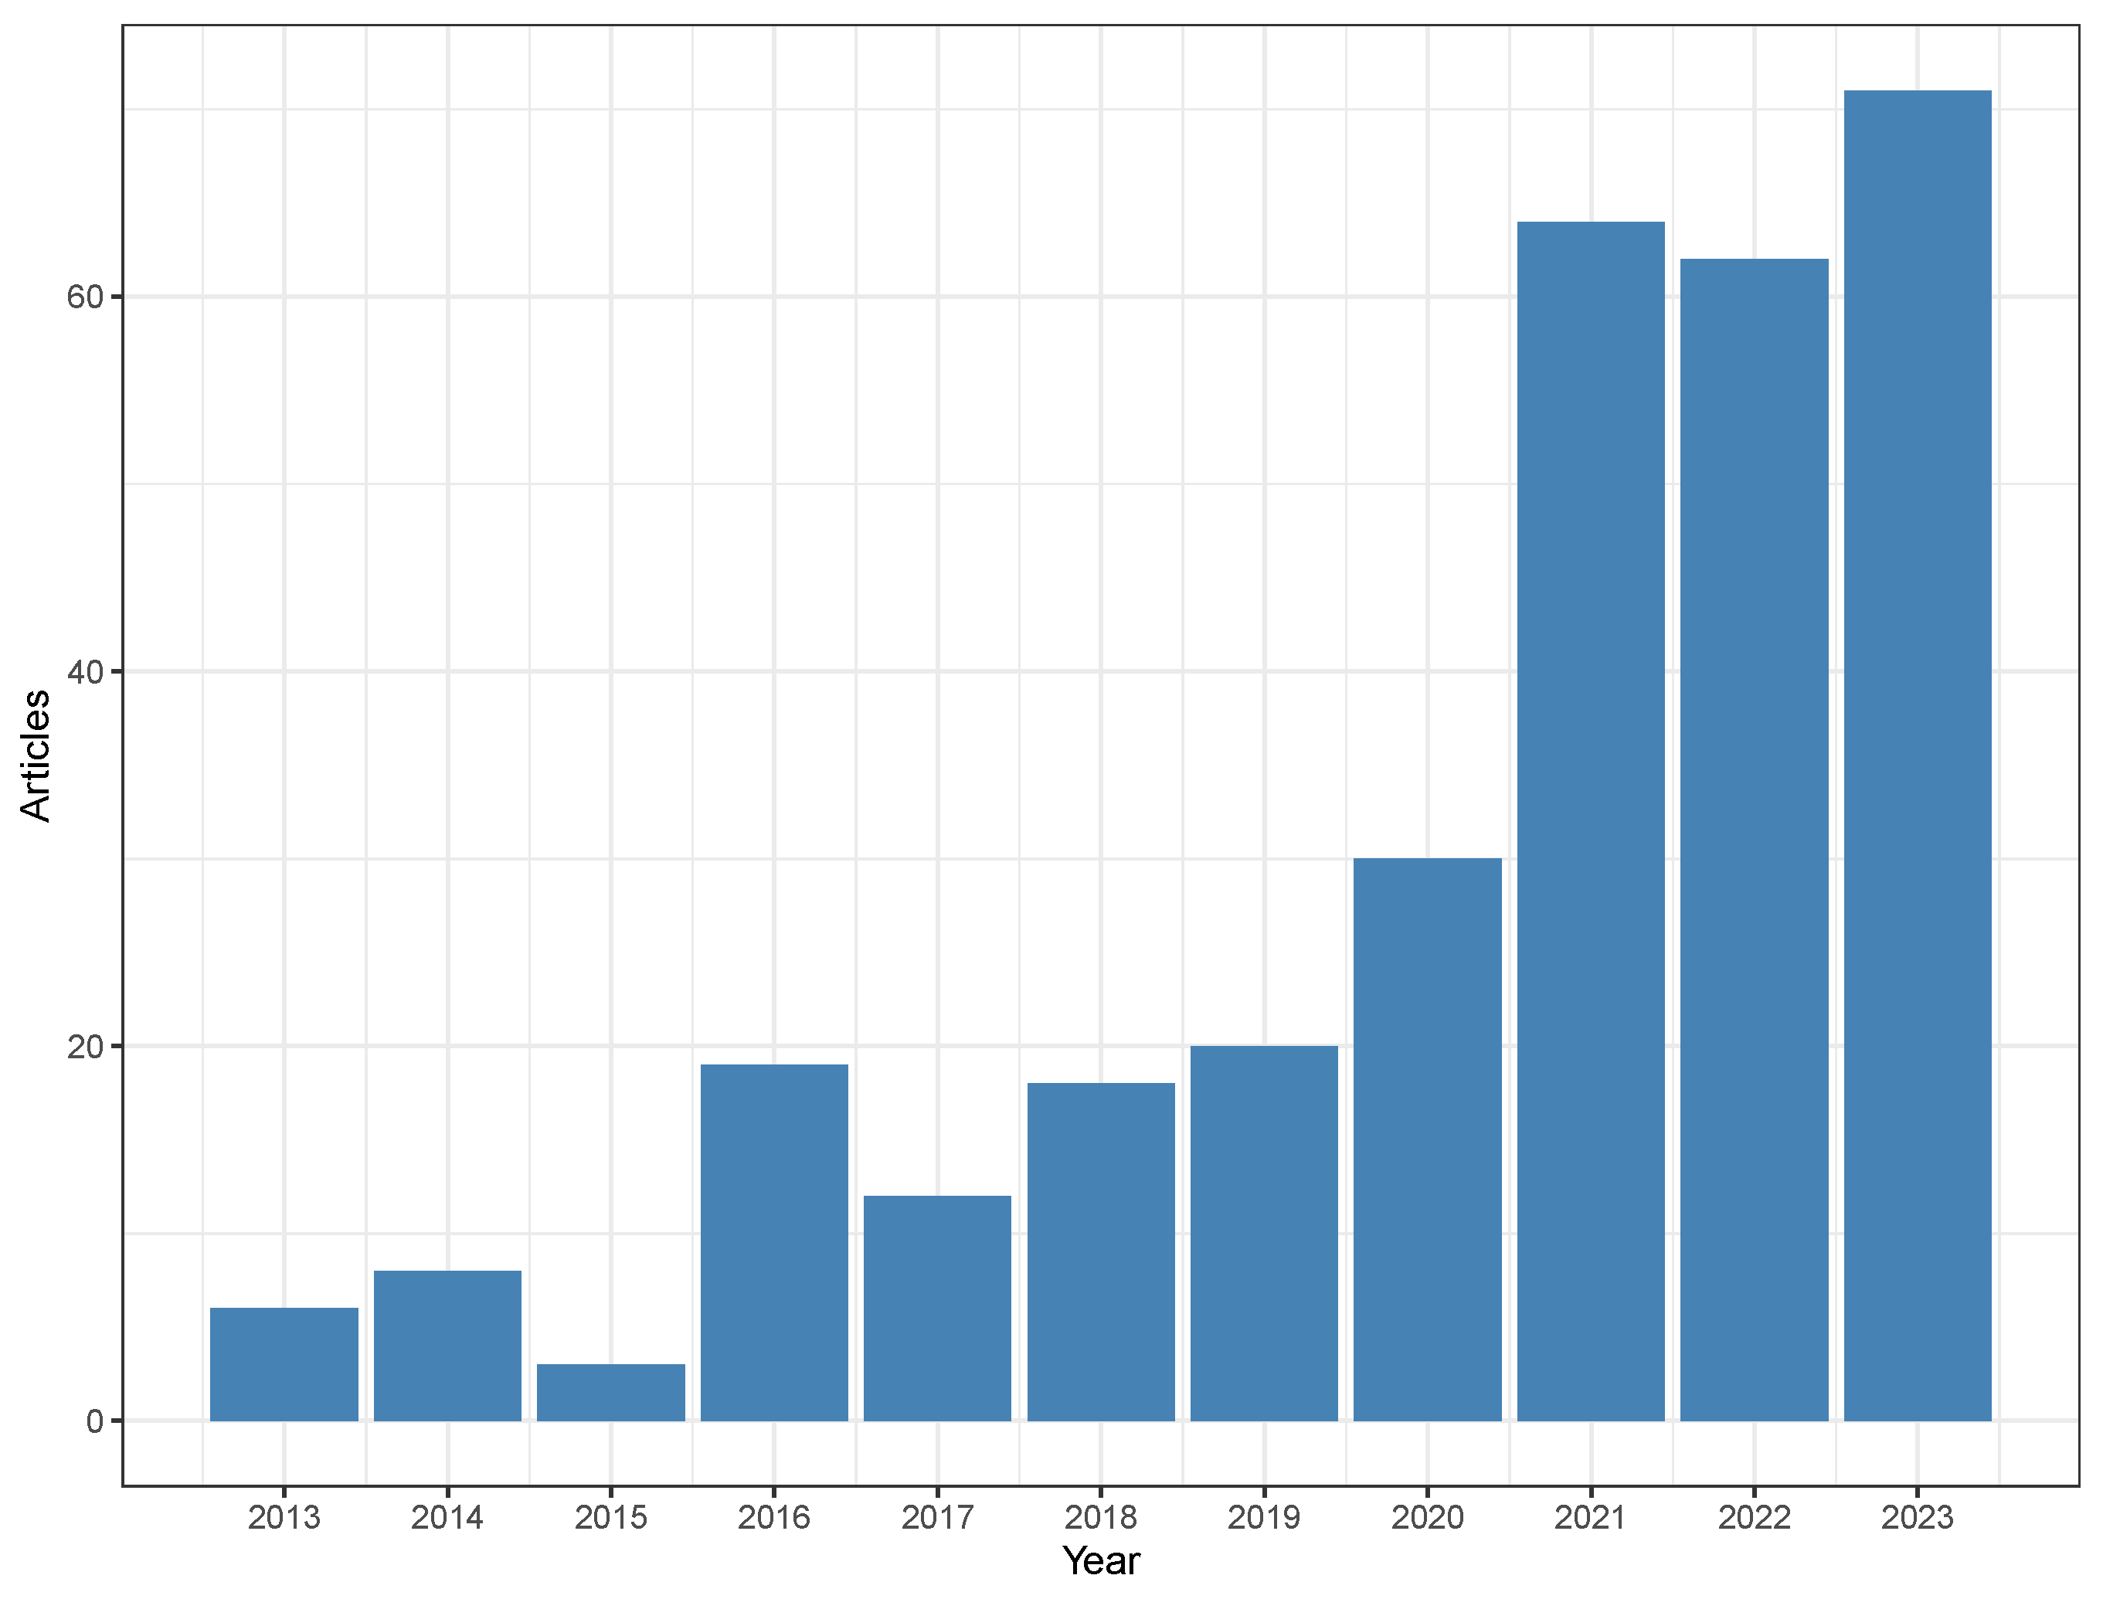The width and height of the screenshot is (2103, 1599).
Task: Click the 40 y-axis label
Action: pos(83,672)
